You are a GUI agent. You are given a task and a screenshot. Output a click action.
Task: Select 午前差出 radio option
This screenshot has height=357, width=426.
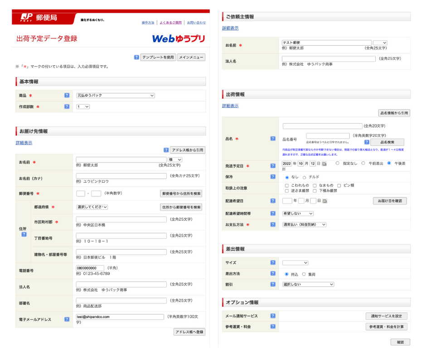pyautogui.click(x=363, y=163)
